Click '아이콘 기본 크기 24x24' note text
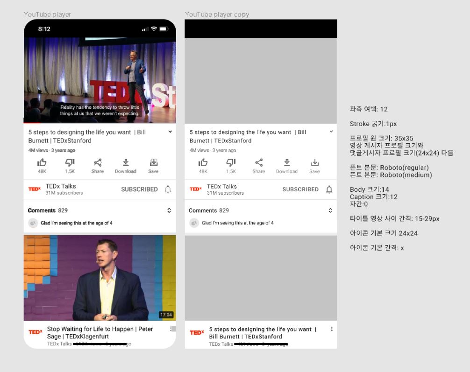Viewport: 470px width, 372px height. 384,233
